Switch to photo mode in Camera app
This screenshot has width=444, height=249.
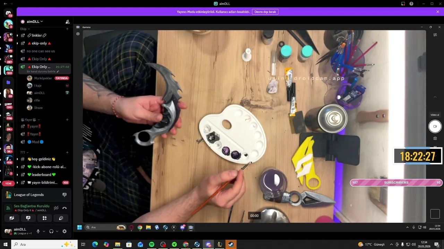(x=435, y=138)
